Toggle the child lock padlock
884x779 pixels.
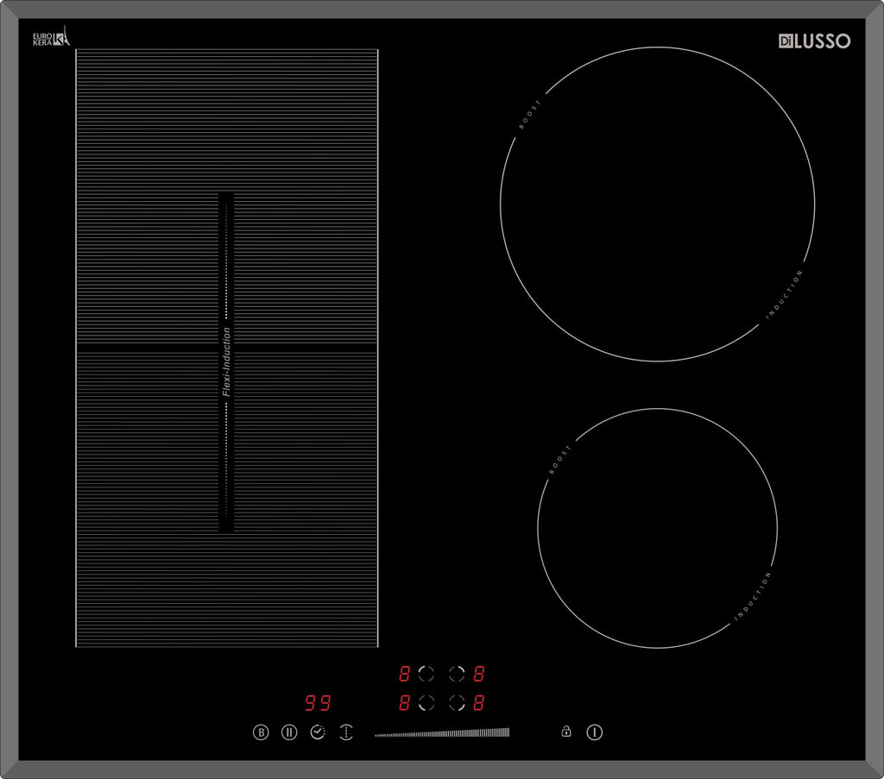coord(566,732)
